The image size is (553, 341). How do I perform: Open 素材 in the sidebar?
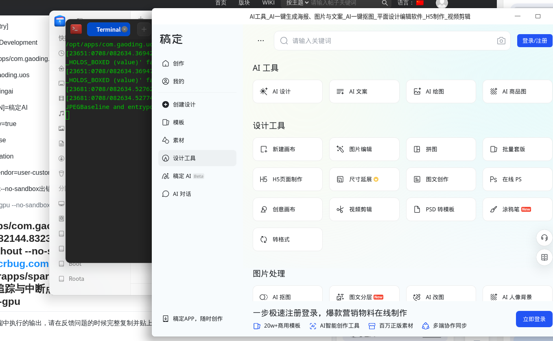pyautogui.click(x=197, y=140)
